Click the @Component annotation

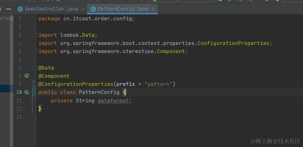(54, 76)
